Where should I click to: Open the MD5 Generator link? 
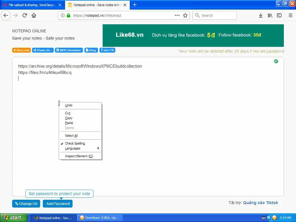[69, 50]
